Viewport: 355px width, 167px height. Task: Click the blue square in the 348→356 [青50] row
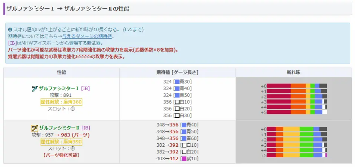pyautogui.click(x=184, y=132)
